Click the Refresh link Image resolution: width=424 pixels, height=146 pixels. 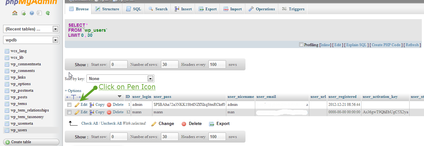tap(412, 45)
